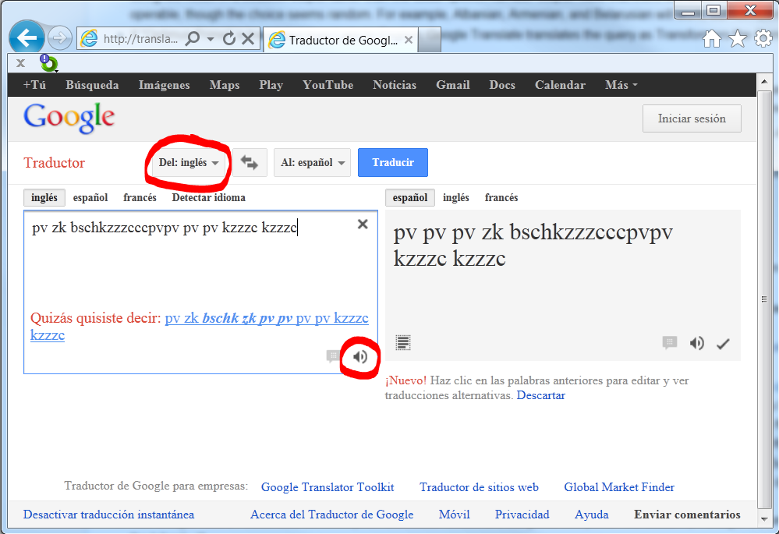Open 'Gmail' in the Google bar
Image resolution: width=779 pixels, height=534 pixels.
pos(452,85)
